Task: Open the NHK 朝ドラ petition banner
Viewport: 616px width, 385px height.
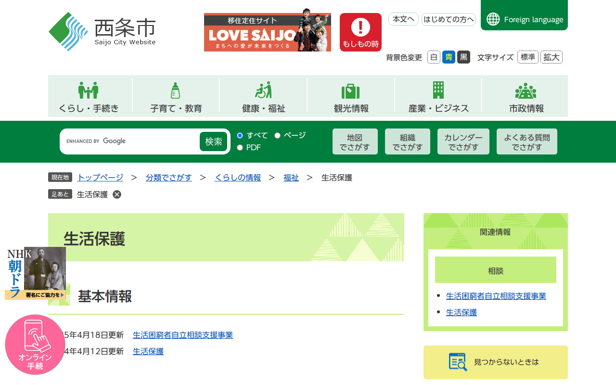Action: pos(35,273)
